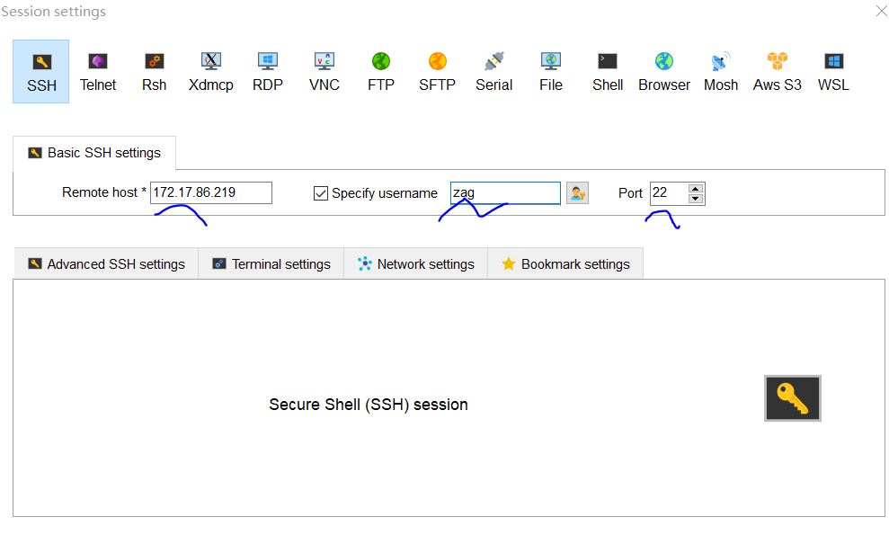The width and height of the screenshot is (889, 535).
Task: Choose the RDP session type
Action: pos(267,71)
